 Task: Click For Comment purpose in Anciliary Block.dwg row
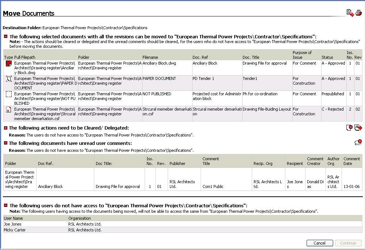pos(307,68)
